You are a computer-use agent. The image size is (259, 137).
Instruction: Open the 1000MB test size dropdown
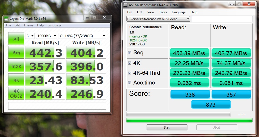47,36
